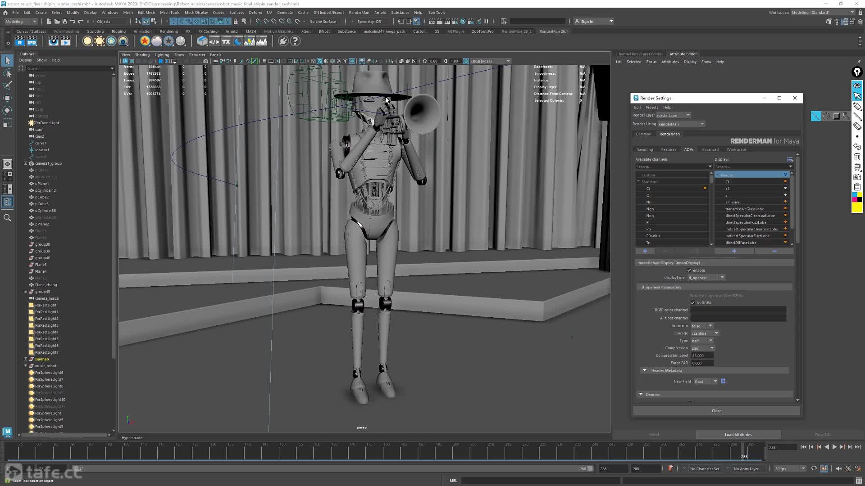Click the TX manager shelf icon
This screenshot has height=486, width=865.
[x=226, y=41]
